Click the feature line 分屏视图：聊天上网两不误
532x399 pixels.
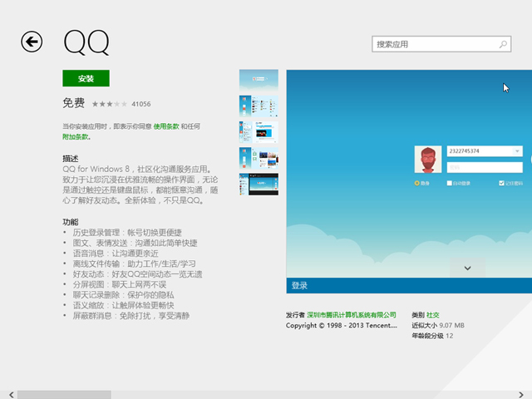click(120, 284)
